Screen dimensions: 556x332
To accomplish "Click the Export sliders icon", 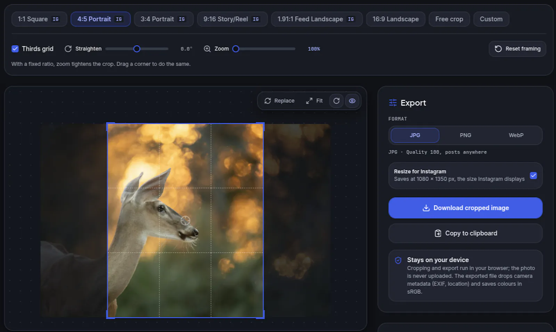I will (x=393, y=103).
